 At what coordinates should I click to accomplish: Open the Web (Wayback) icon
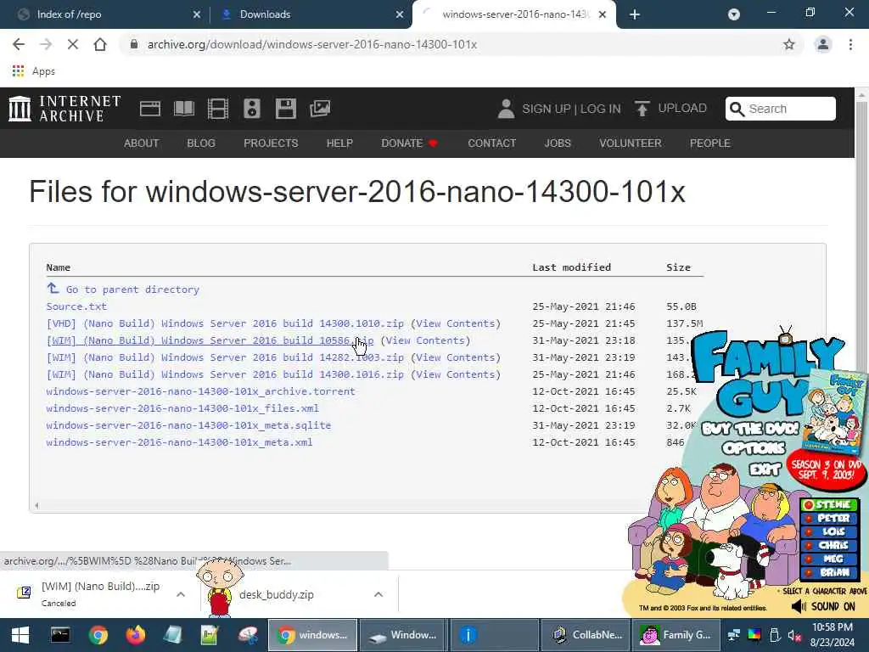149,109
